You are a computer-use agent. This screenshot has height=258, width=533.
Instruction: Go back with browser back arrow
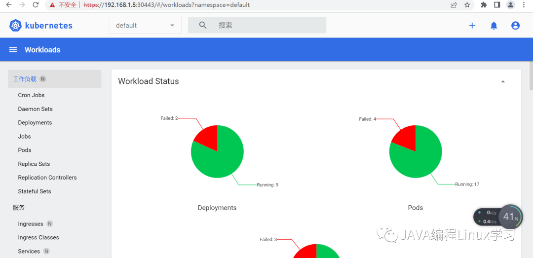pos(9,5)
